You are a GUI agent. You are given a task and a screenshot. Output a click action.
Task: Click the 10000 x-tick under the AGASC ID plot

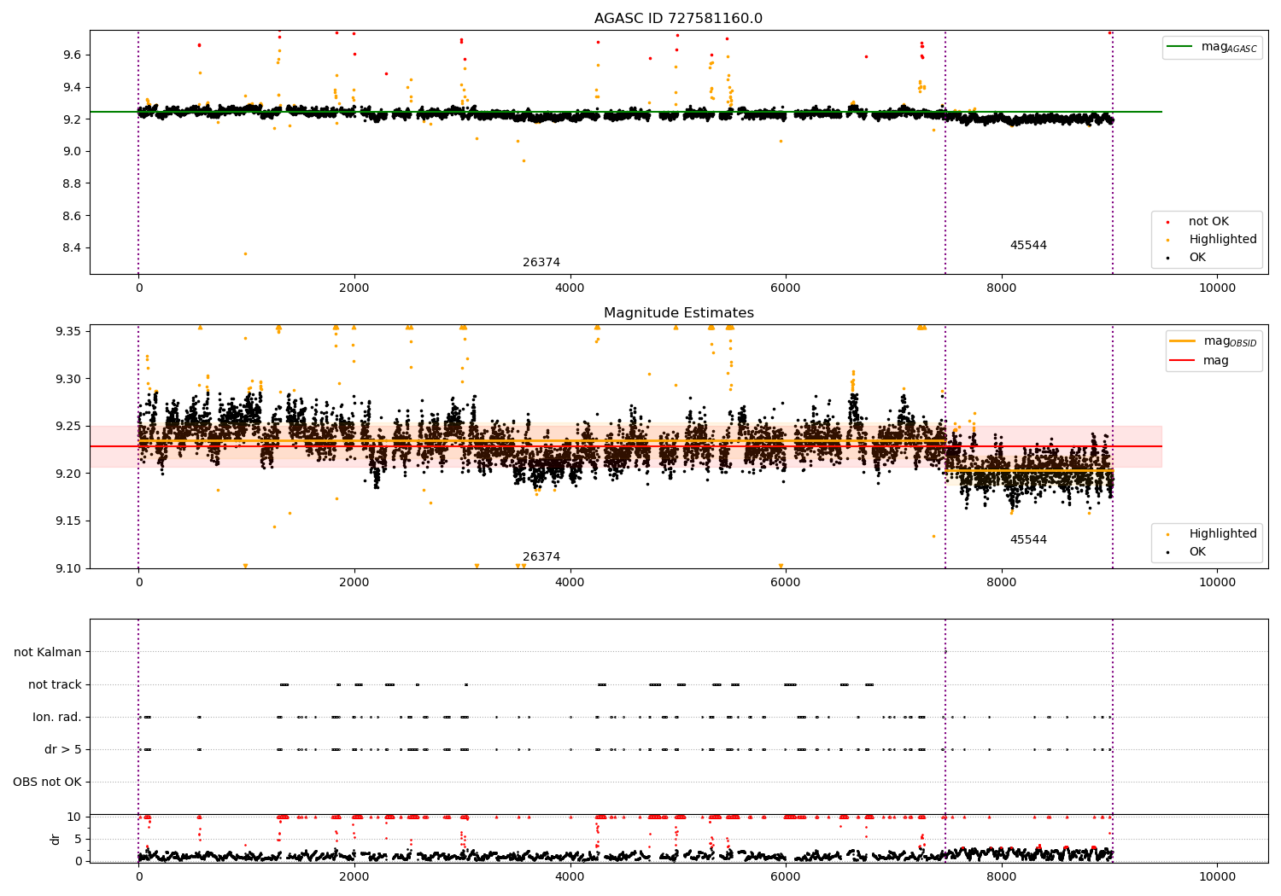click(x=1217, y=288)
